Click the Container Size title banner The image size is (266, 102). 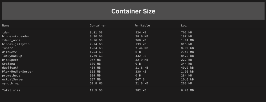click(133, 11)
